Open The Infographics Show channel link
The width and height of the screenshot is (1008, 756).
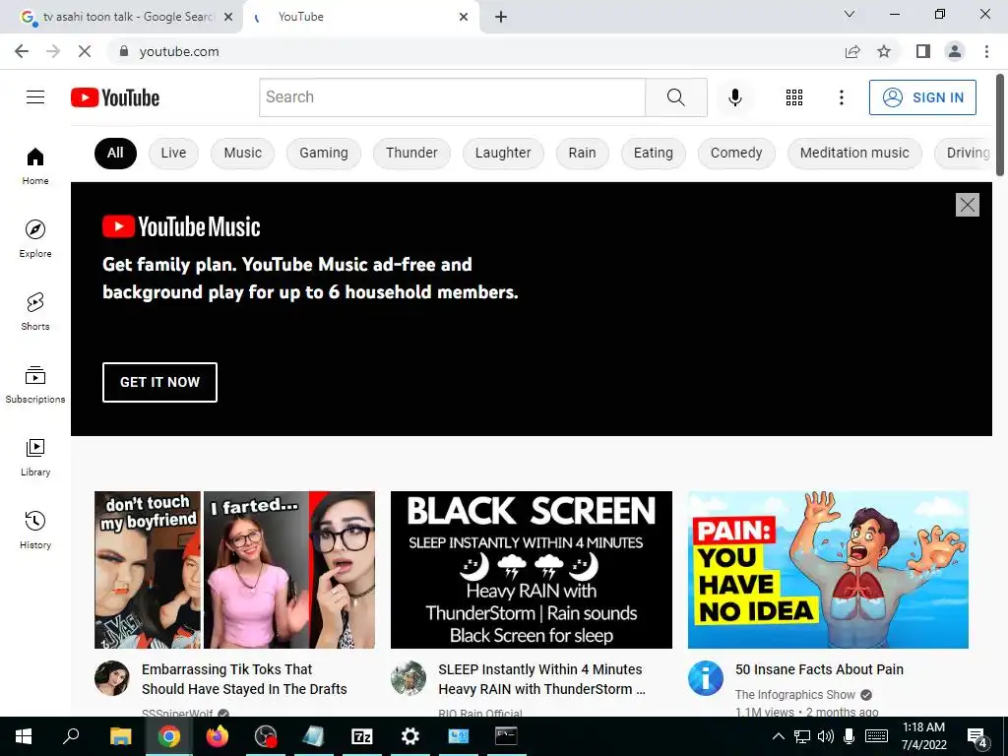(x=795, y=695)
